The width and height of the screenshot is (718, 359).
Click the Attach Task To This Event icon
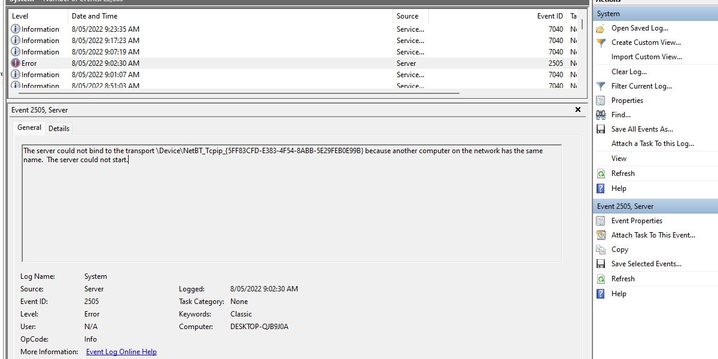(x=601, y=235)
